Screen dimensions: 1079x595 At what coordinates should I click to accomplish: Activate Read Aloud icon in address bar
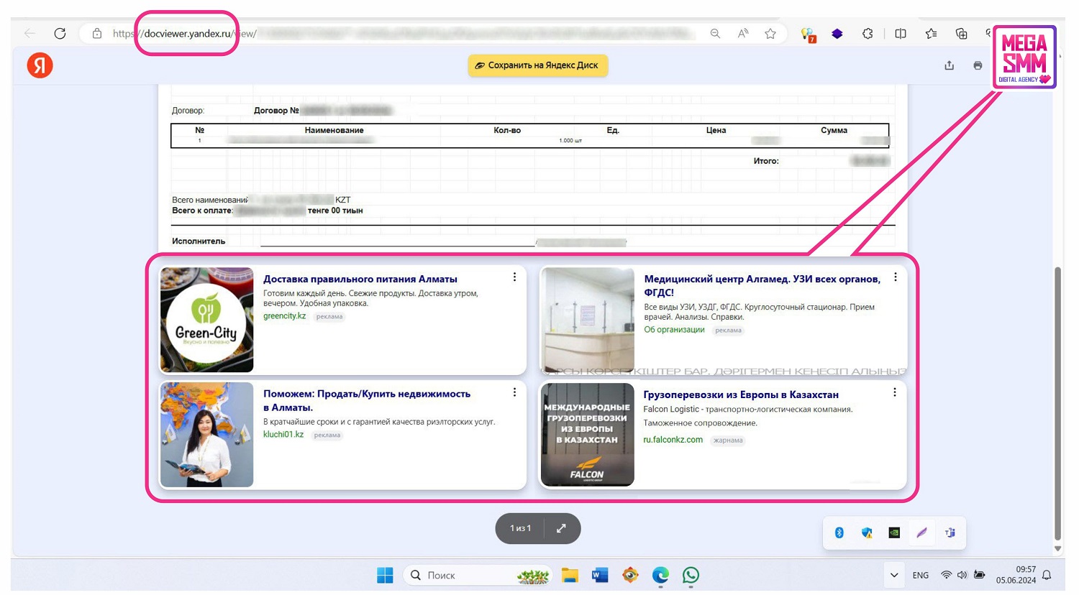(x=743, y=33)
